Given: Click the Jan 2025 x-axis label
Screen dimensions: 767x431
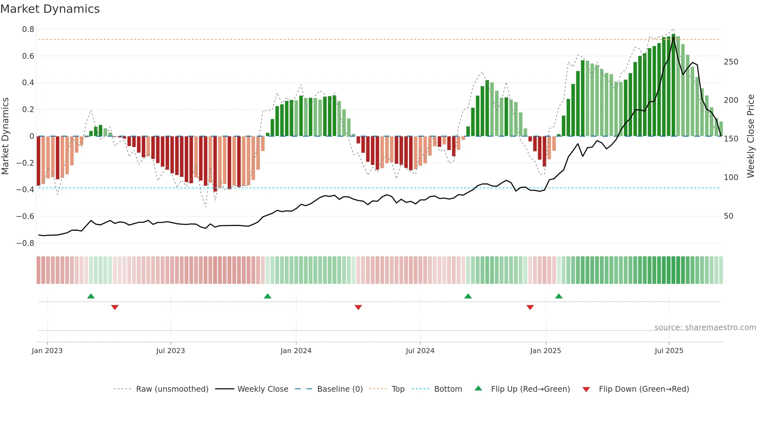Looking at the screenshot, I should (546, 351).
